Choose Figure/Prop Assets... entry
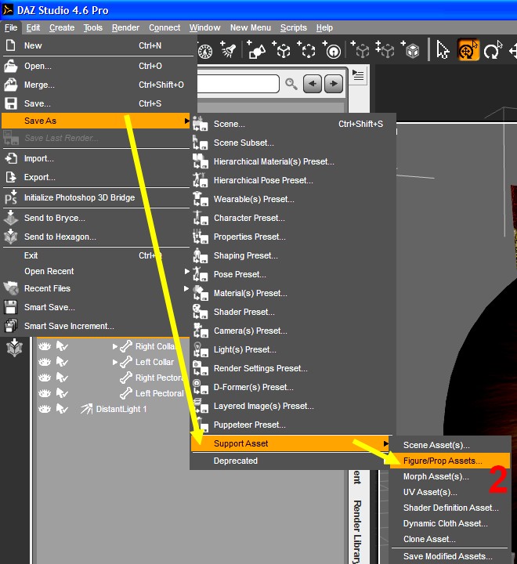The image size is (517, 564). click(x=450, y=461)
